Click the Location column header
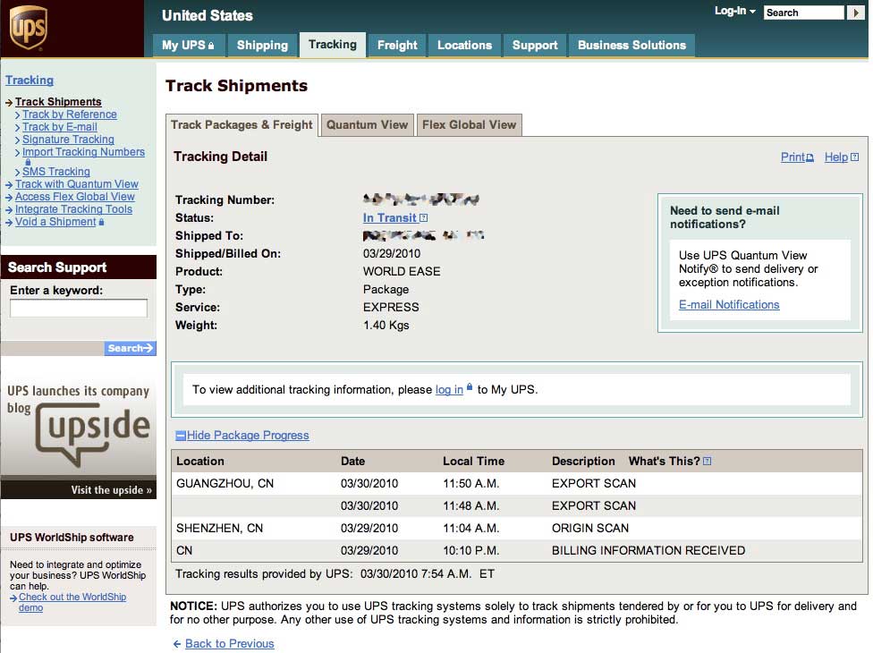Screen dimensions: 873x653 coord(200,461)
